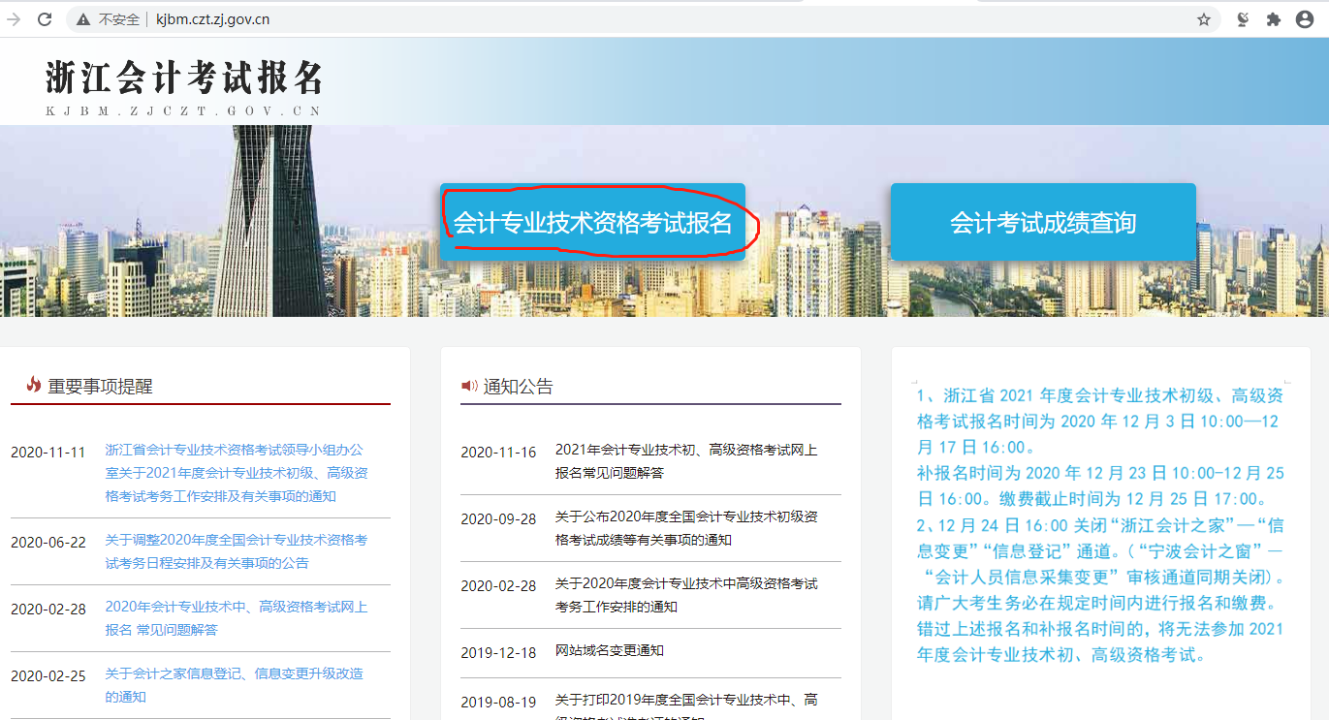
Task: Open 会计专业技术资格考试报名 registration button
Action: [592, 223]
